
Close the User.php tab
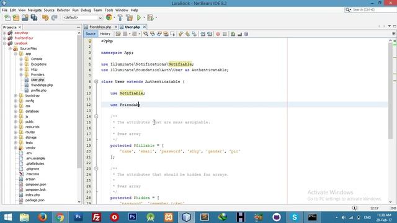(x=145, y=27)
